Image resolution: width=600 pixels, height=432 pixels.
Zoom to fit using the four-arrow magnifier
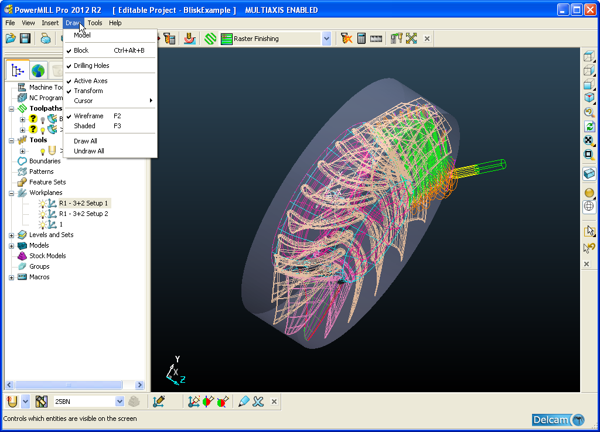click(589, 140)
